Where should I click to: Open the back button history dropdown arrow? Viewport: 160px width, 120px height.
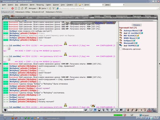pos(5,8)
